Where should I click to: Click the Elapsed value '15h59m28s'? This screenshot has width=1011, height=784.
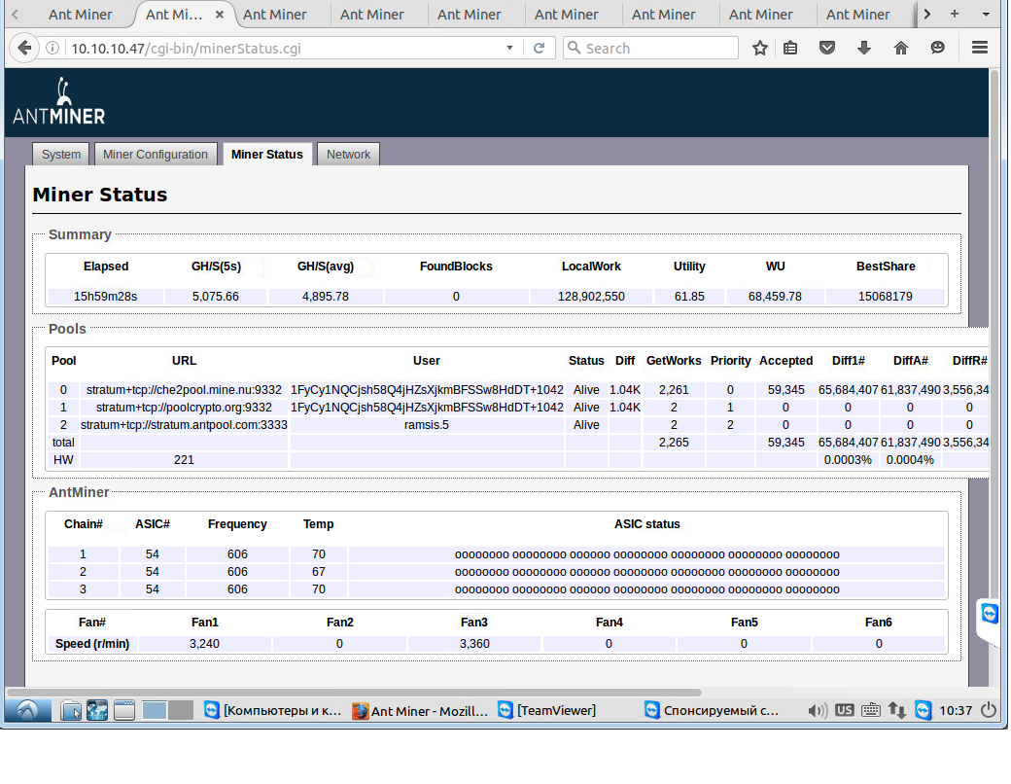(105, 296)
